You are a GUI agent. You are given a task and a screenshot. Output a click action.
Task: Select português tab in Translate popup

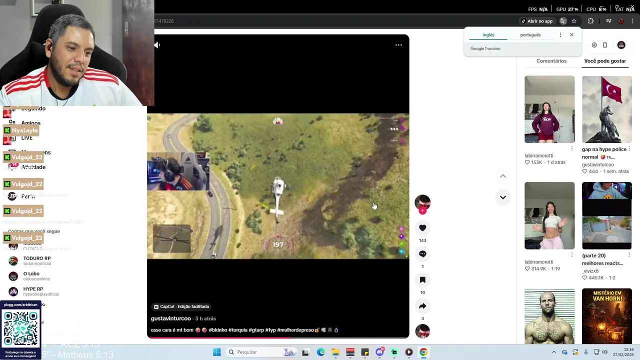[x=530, y=35]
